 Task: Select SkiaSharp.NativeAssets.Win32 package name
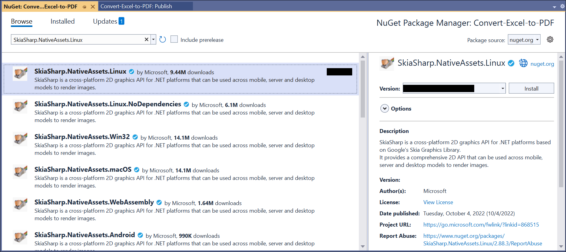[82, 137]
